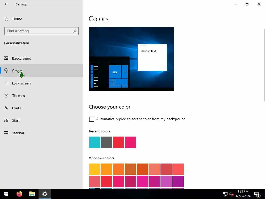Open the Action Center notifications

pyautogui.click(x=257, y=194)
